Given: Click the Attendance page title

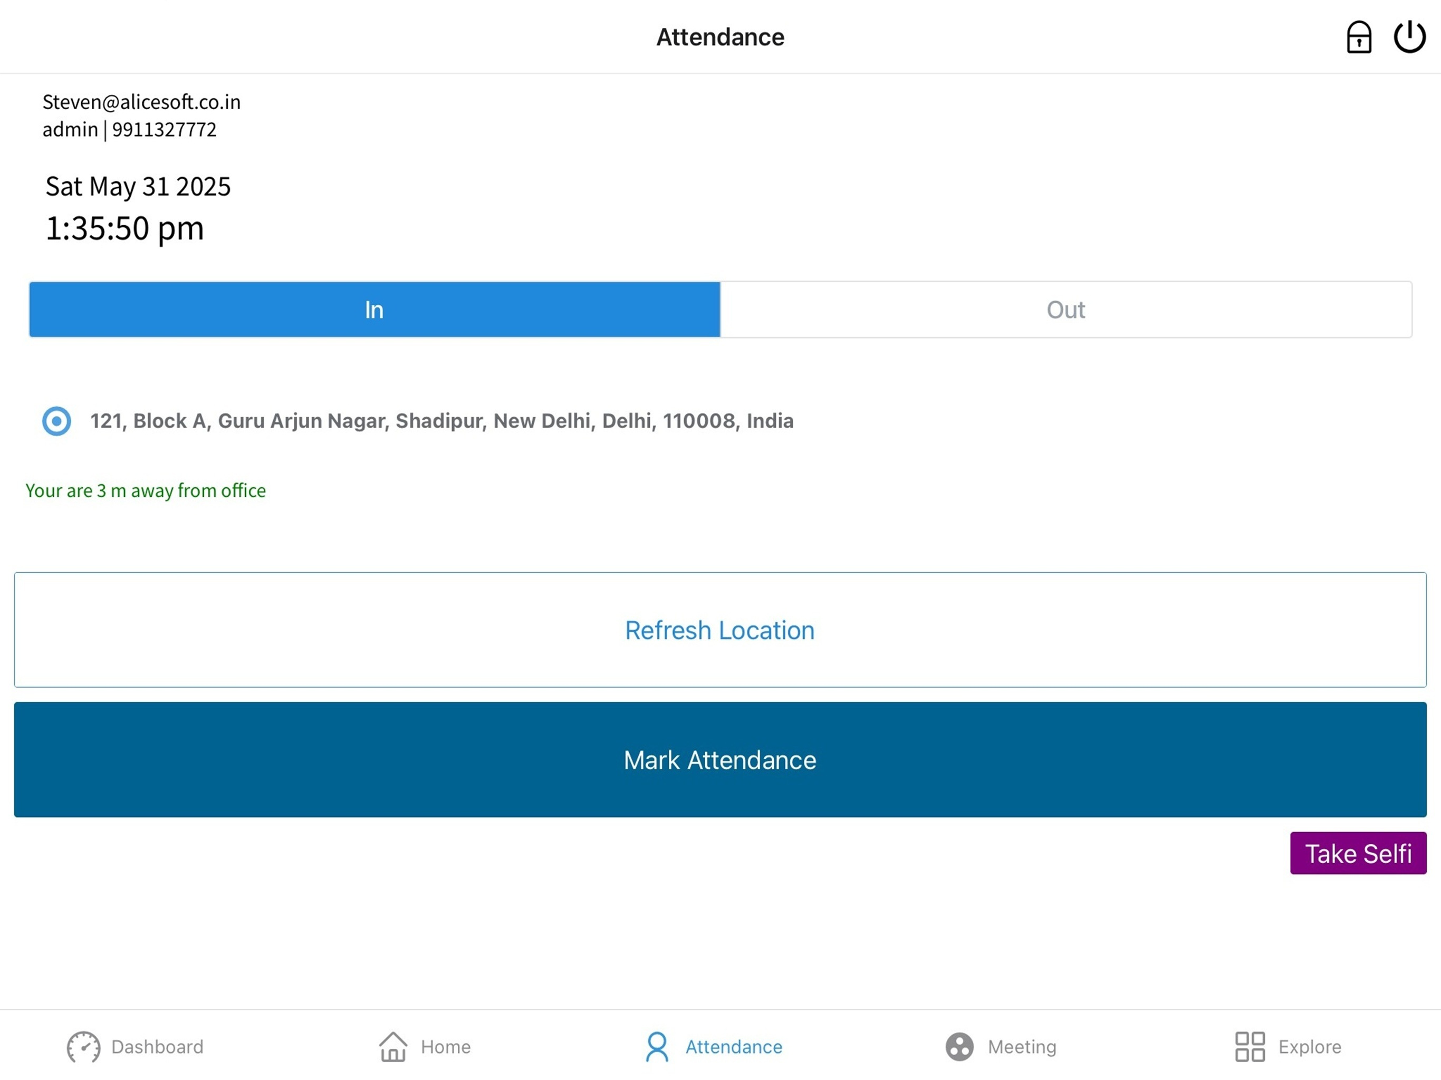Looking at the screenshot, I should tap(720, 37).
